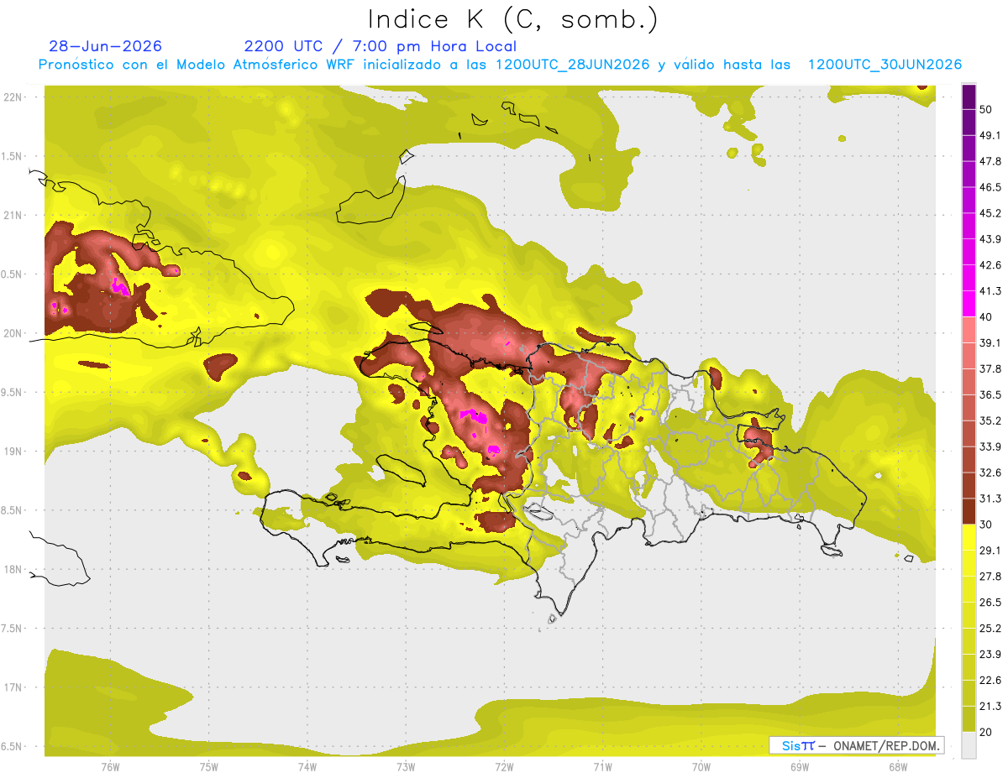Click the legend value '37.8'
Viewport: 1008px width, 778px height.
pos(990,368)
